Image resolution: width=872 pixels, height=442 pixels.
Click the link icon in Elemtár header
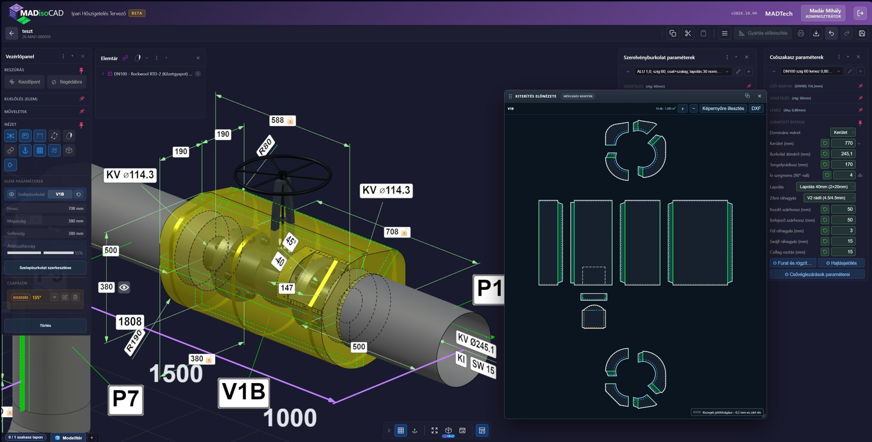pyautogui.click(x=125, y=58)
